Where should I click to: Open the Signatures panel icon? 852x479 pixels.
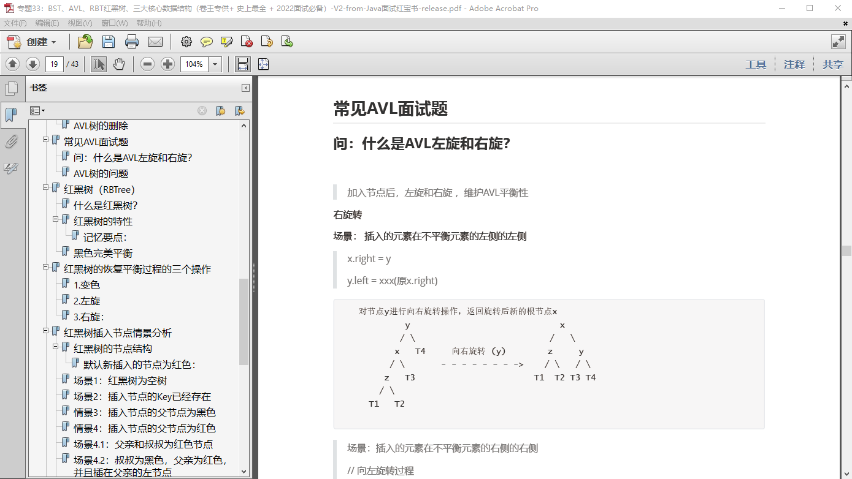point(11,168)
